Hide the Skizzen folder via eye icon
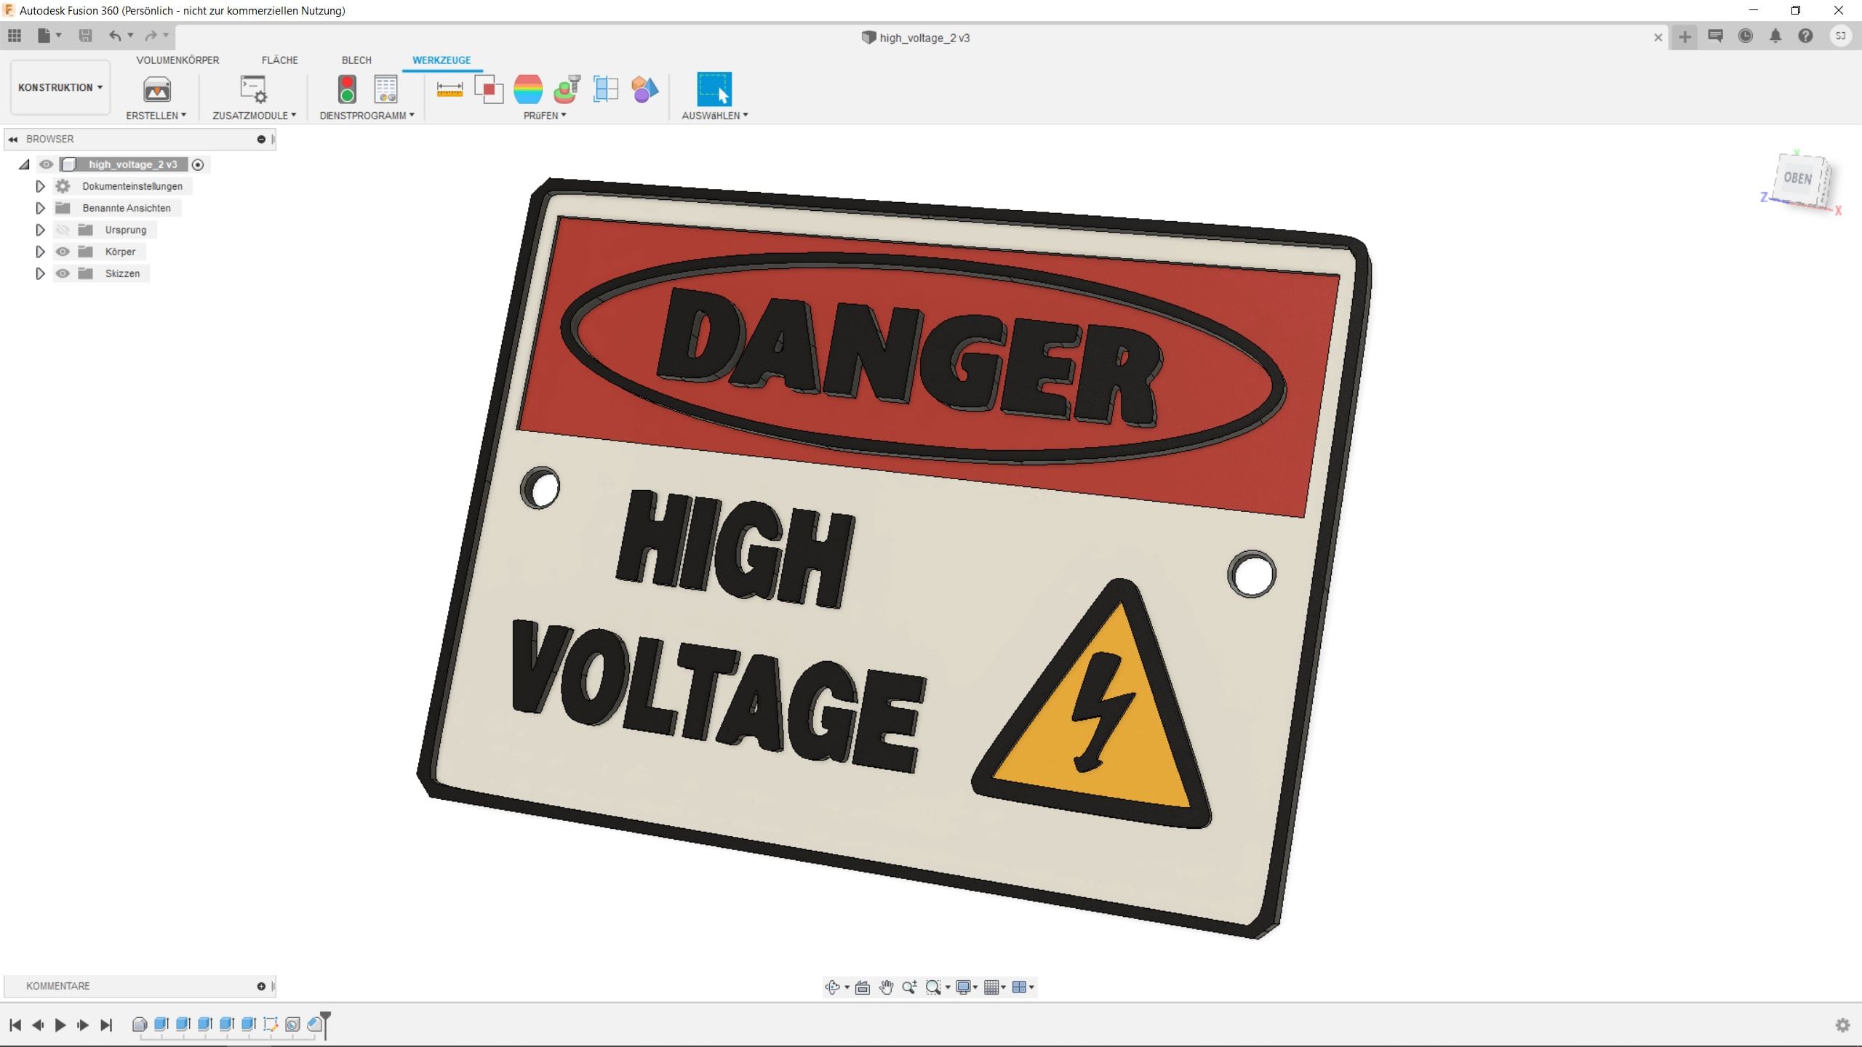1862x1047 pixels. 63,273
